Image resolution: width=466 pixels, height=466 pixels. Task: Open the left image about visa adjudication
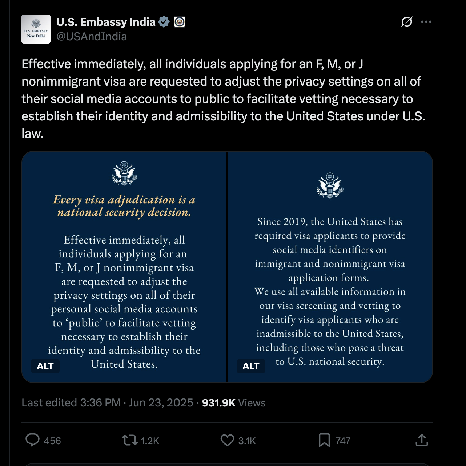click(124, 267)
